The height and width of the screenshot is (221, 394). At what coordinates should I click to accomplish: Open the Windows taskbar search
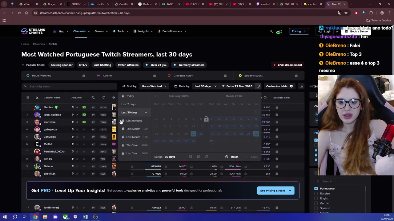tap(15, 217)
